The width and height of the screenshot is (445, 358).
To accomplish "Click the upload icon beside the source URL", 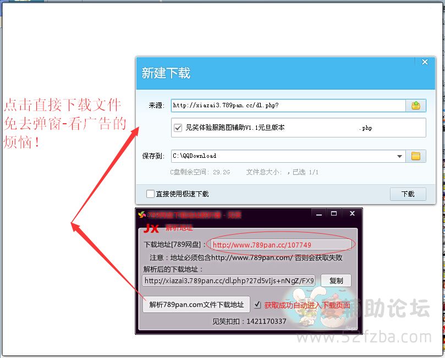I will point(416,106).
